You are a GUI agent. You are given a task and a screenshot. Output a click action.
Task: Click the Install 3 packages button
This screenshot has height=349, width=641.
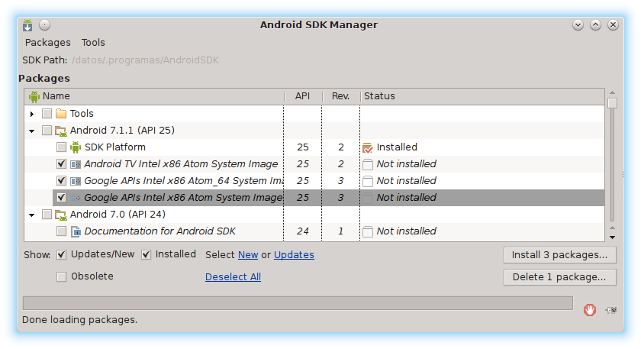[x=559, y=255]
